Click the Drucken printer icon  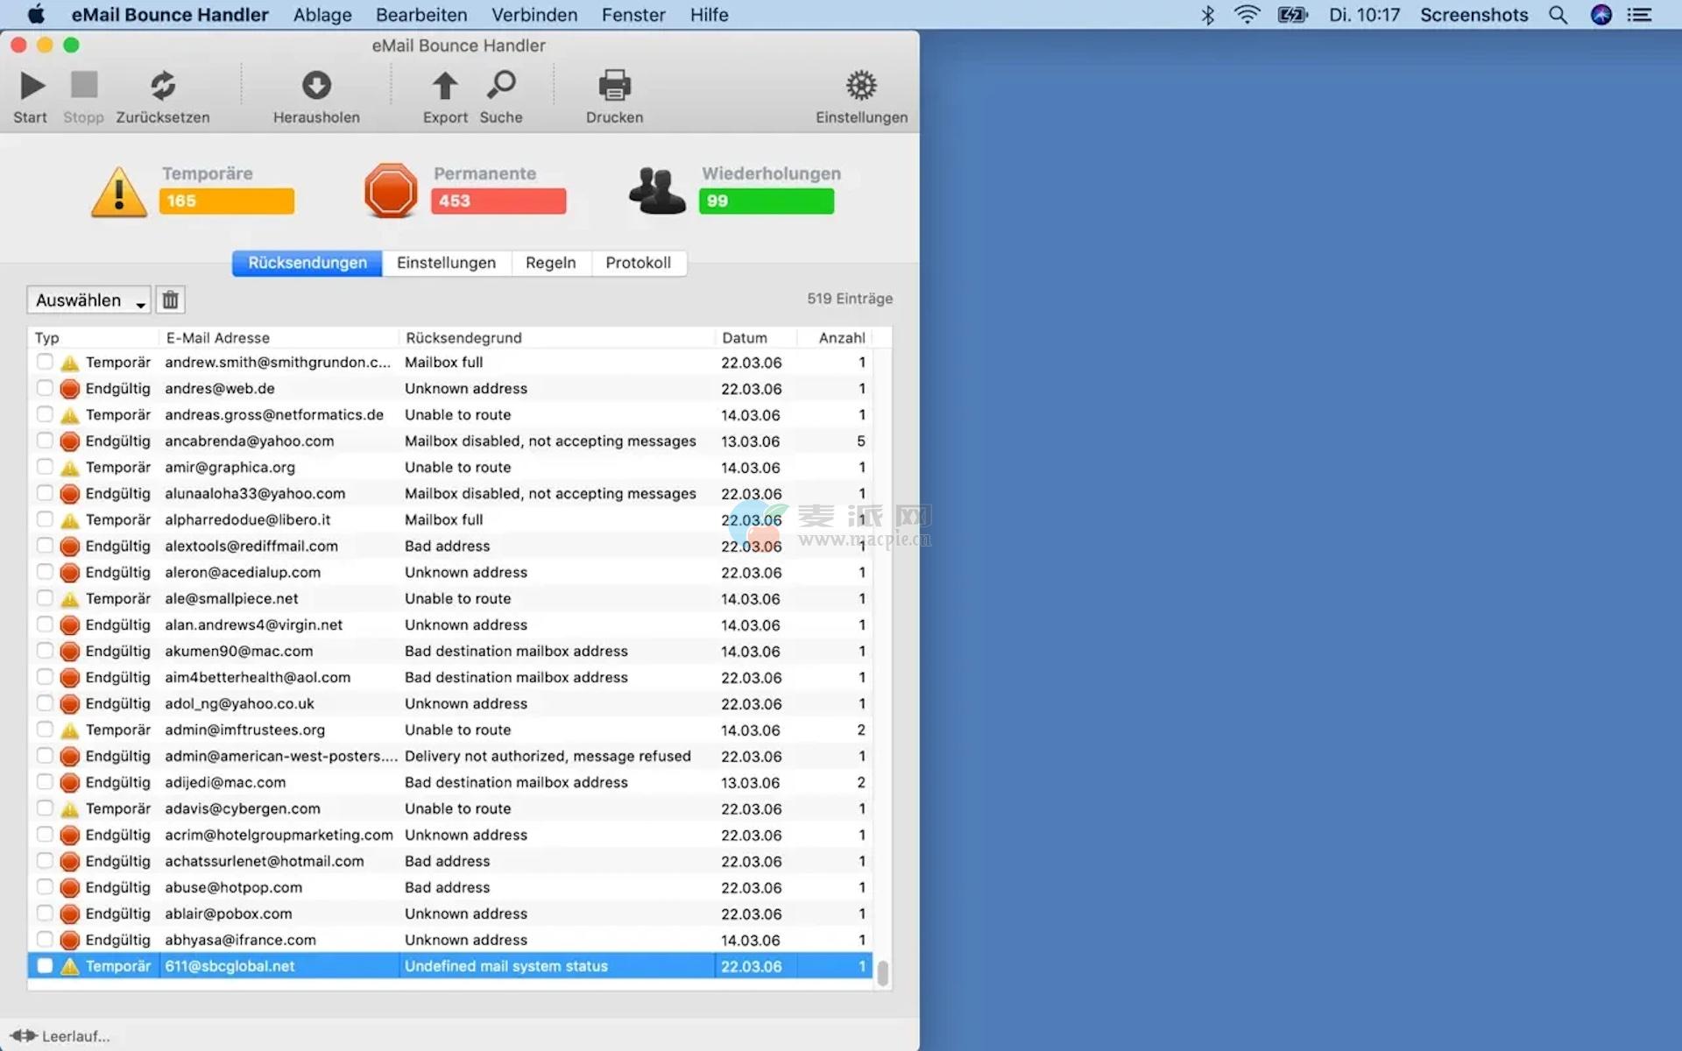pos(614,86)
